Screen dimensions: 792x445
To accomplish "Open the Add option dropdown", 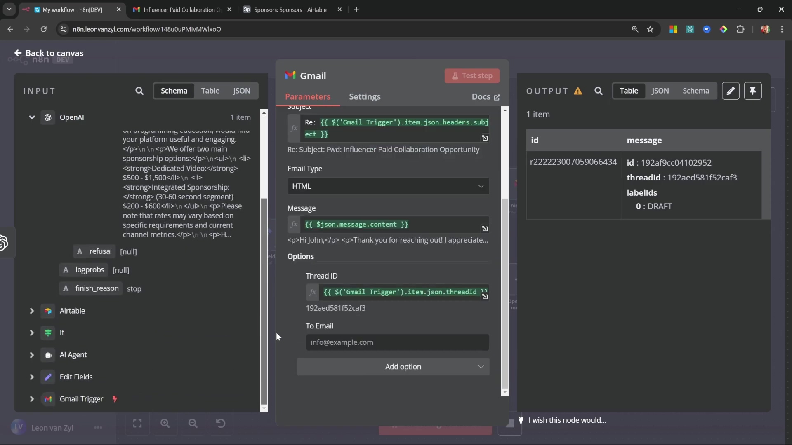I will pos(393,367).
